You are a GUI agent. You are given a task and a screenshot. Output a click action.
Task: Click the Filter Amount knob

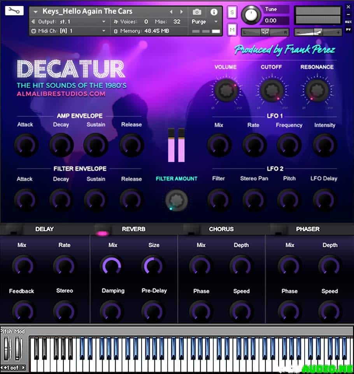coord(177,201)
